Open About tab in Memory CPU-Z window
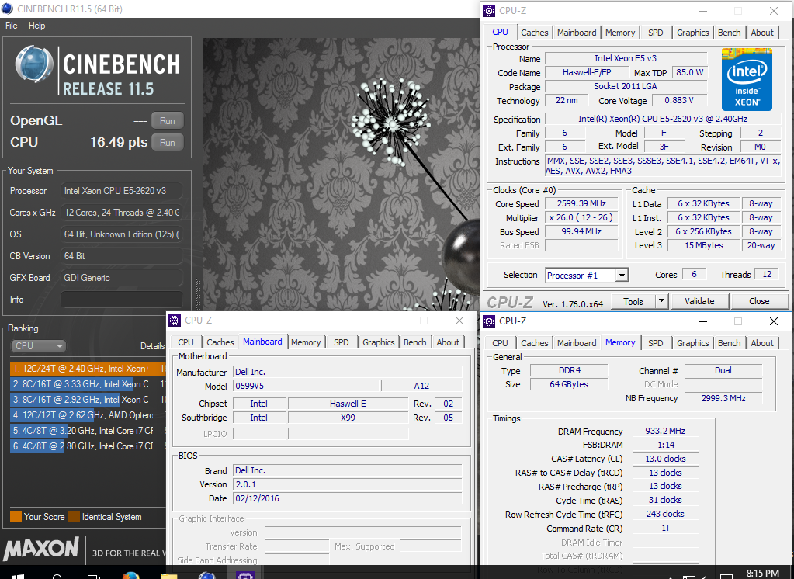Image resolution: width=794 pixels, height=579 pixels. point(762,343)
